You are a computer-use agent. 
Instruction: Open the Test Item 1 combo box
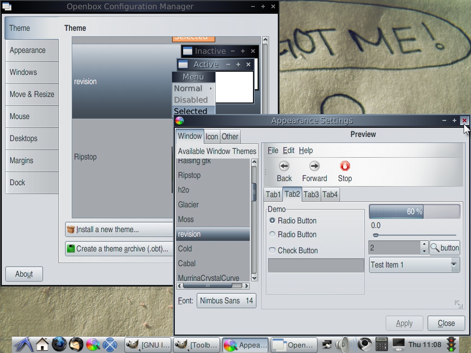[414, 265]
